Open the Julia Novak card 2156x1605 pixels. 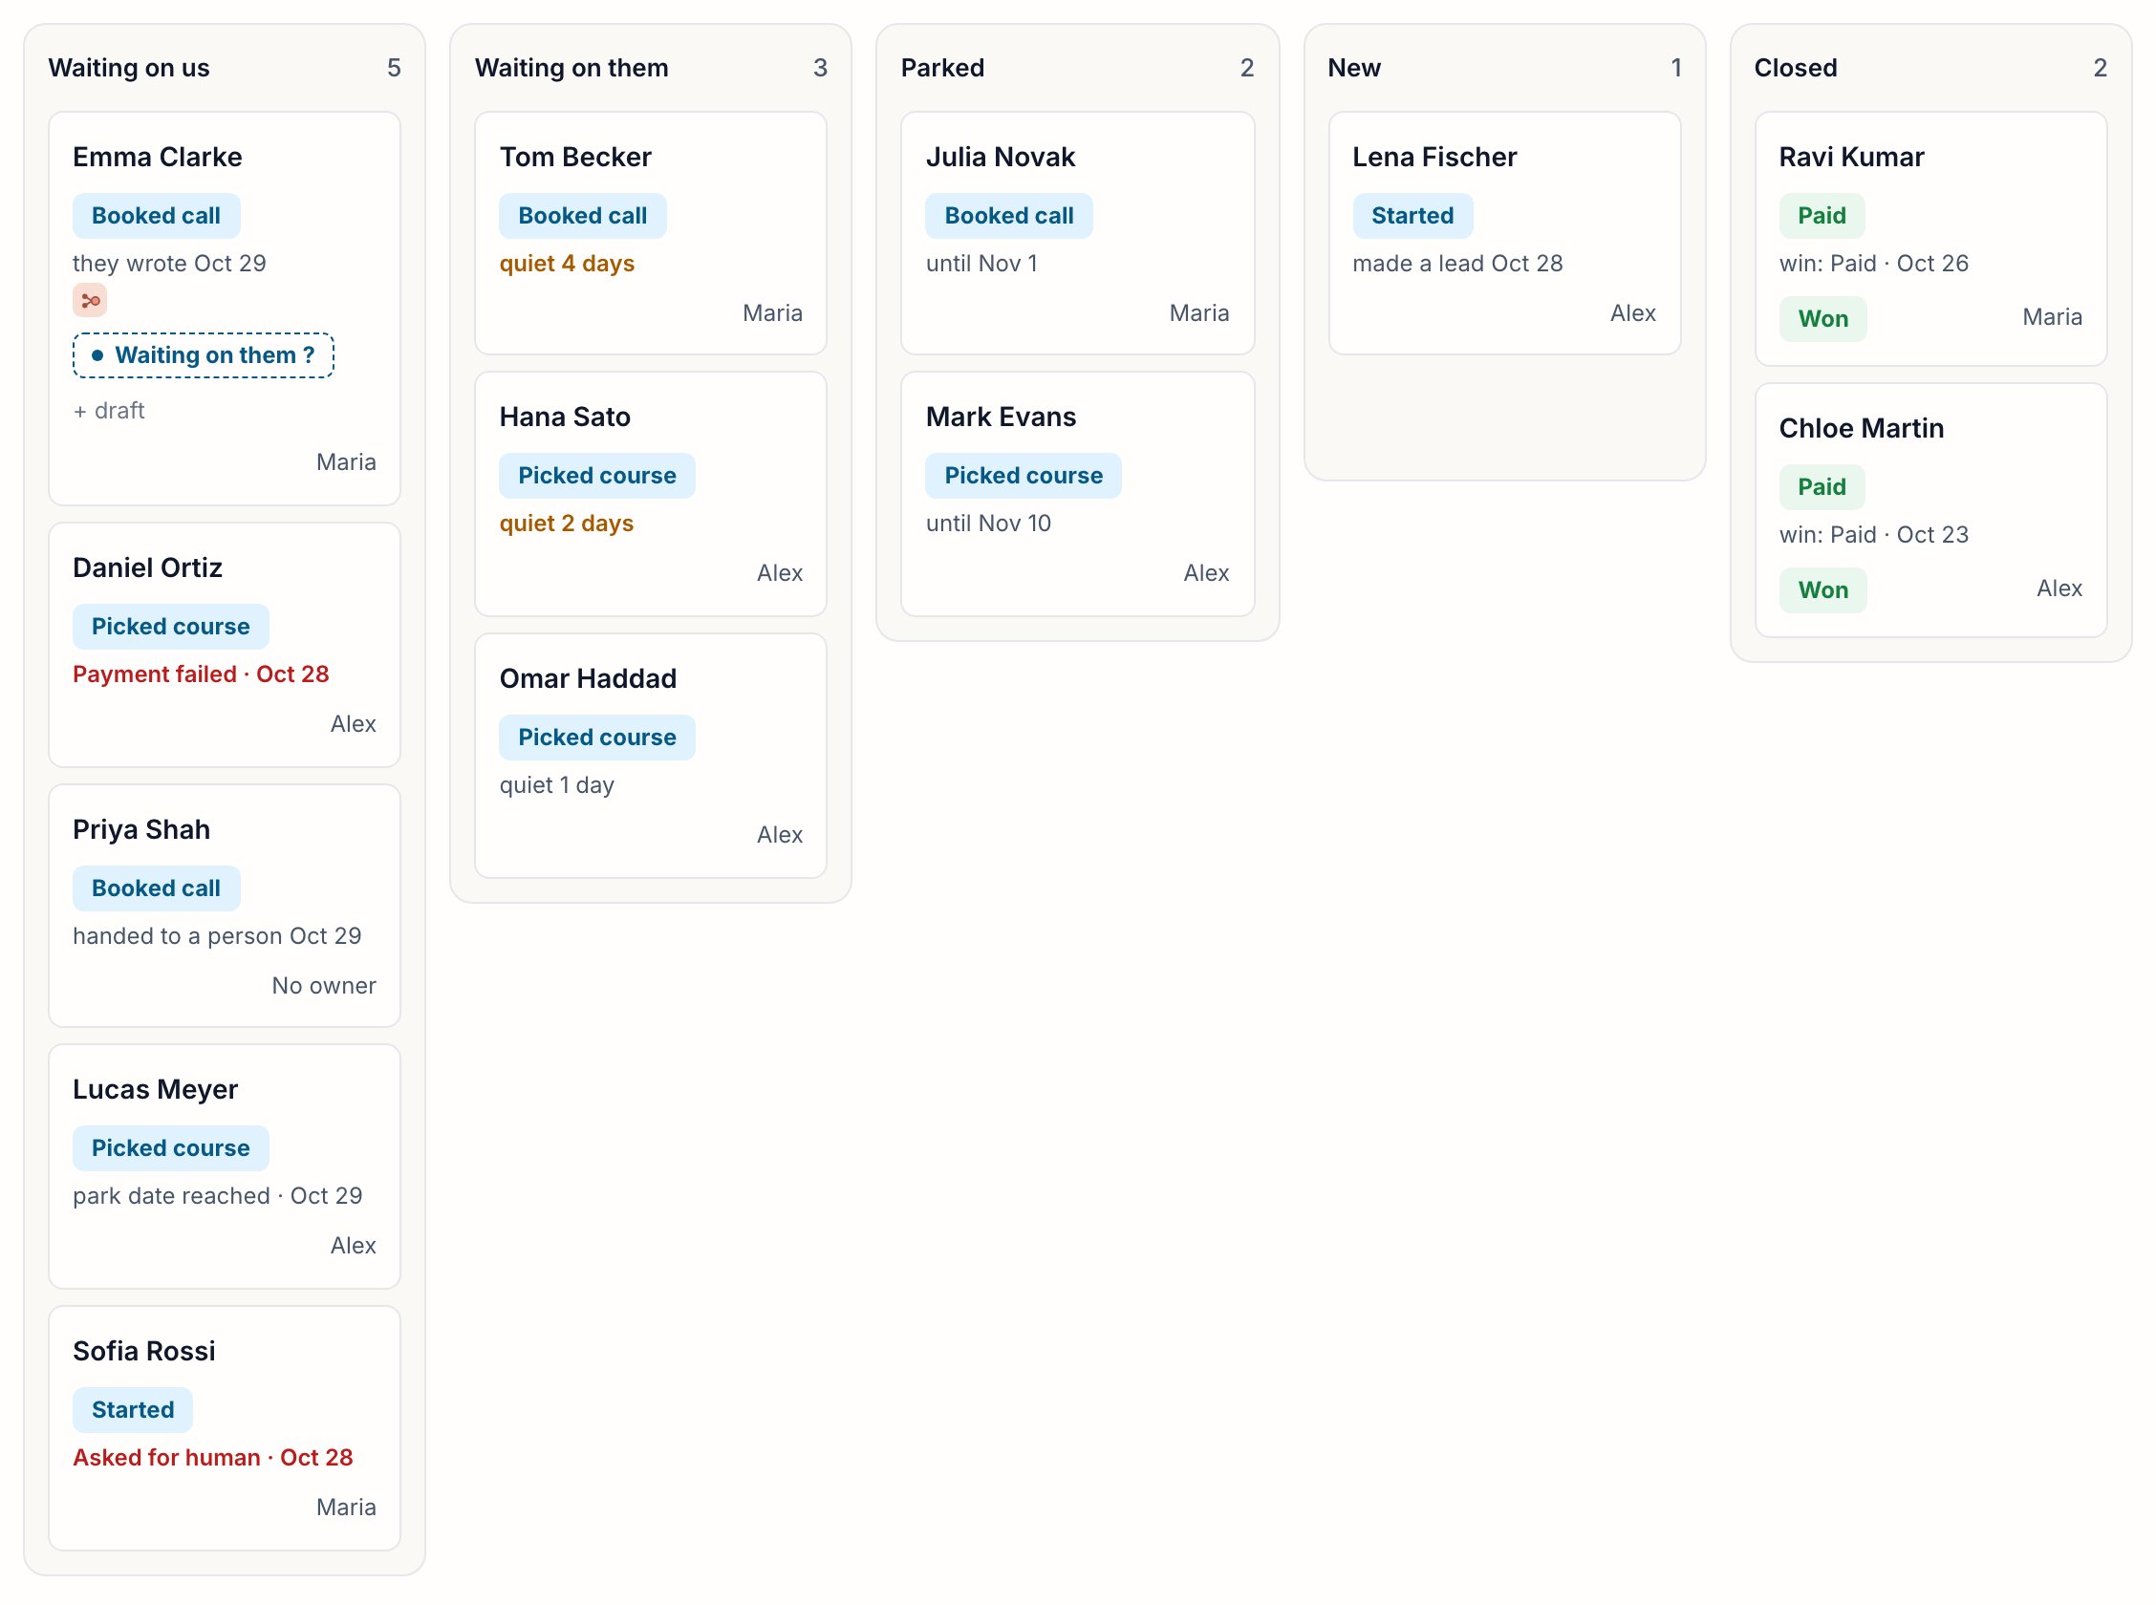[1077, 233]
